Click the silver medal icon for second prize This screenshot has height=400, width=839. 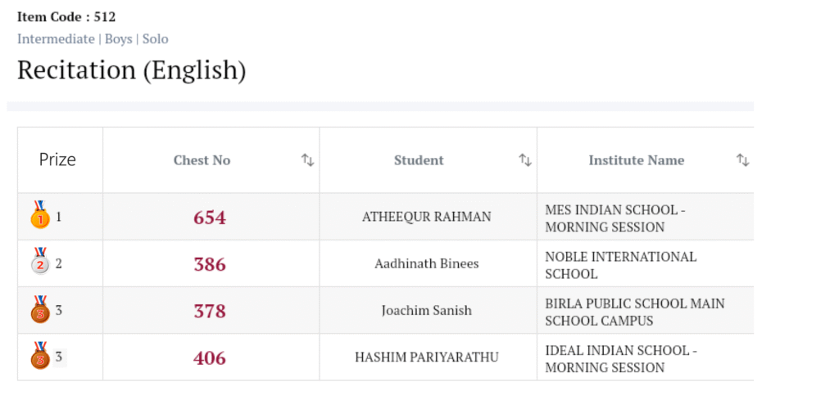tap(40, 263)
